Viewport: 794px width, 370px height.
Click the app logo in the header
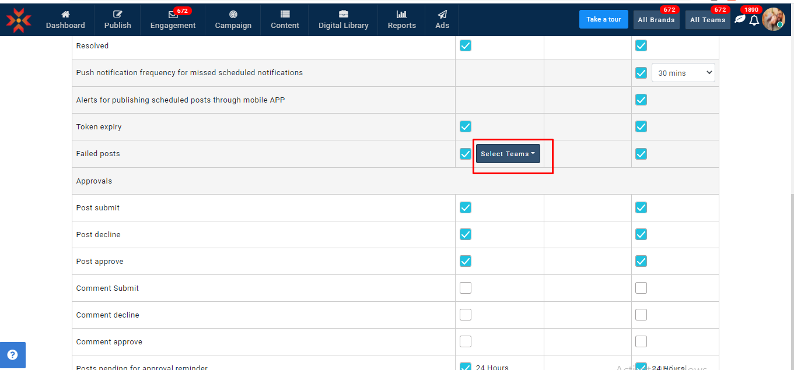19,20
